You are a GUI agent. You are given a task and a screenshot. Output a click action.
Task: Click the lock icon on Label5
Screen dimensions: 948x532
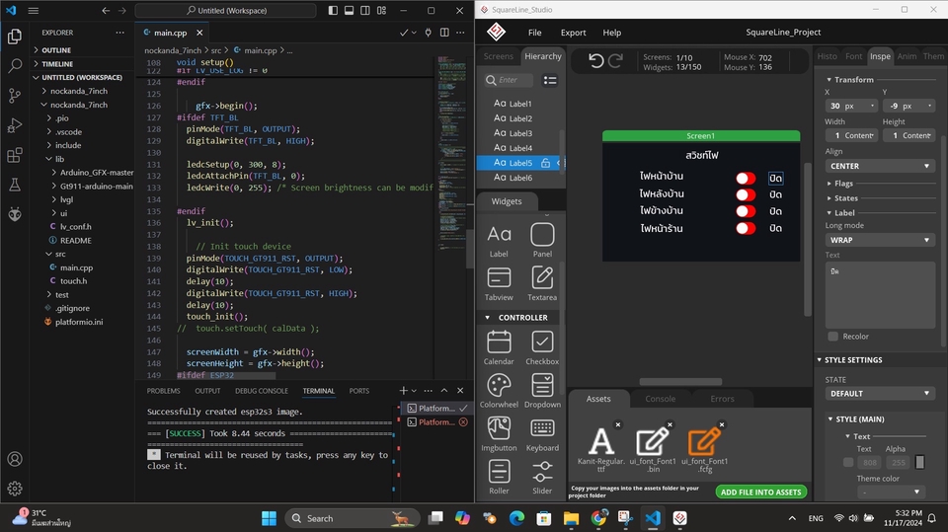(x=545, y=163)
